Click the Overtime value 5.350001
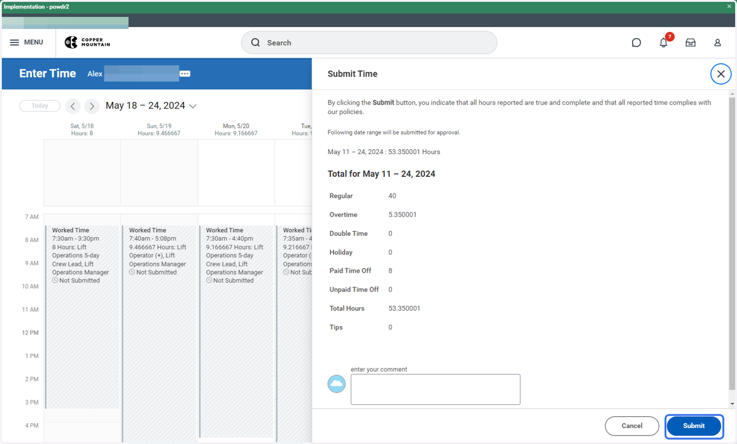 tap(403, 215)
